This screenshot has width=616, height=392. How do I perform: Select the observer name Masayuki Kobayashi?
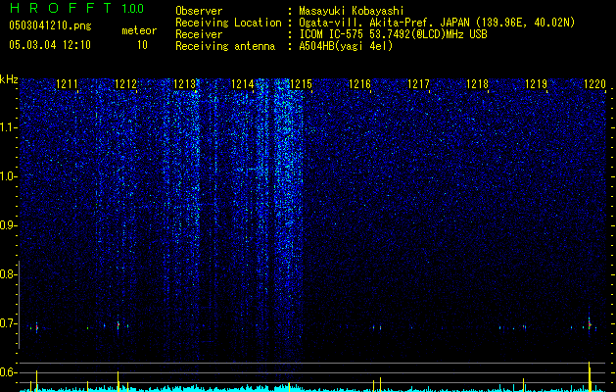[x=351, y=11]
